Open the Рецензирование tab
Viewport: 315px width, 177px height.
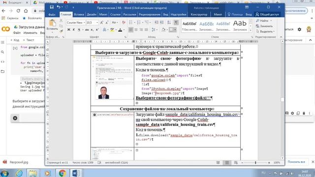point(150,14)
